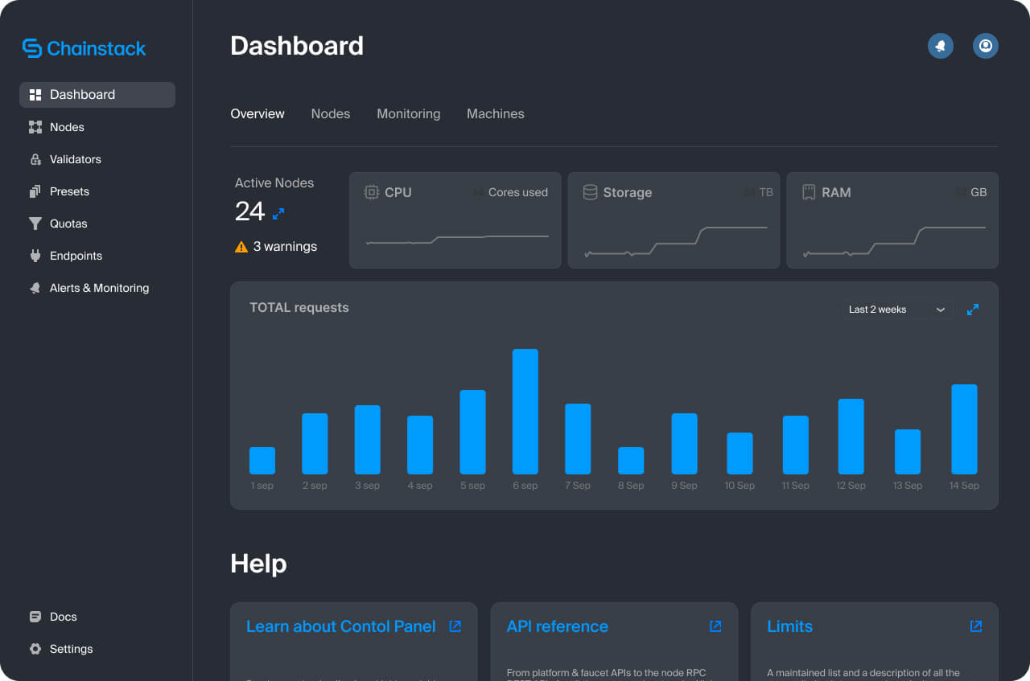Image resolution: width=1030 pixels, height=681 pixels.
Task: Click the Active Nodes label
Action: [274, 183]
